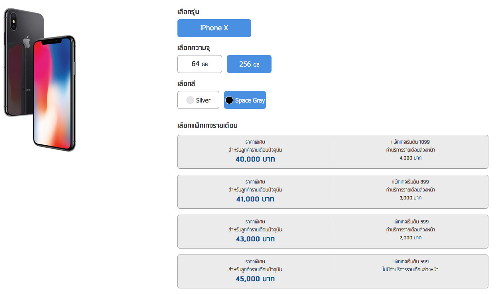Click the Apple logo on the phone back

[26, 41]
